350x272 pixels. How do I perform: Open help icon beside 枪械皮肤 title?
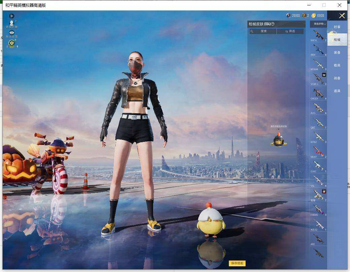coord(273,24)
